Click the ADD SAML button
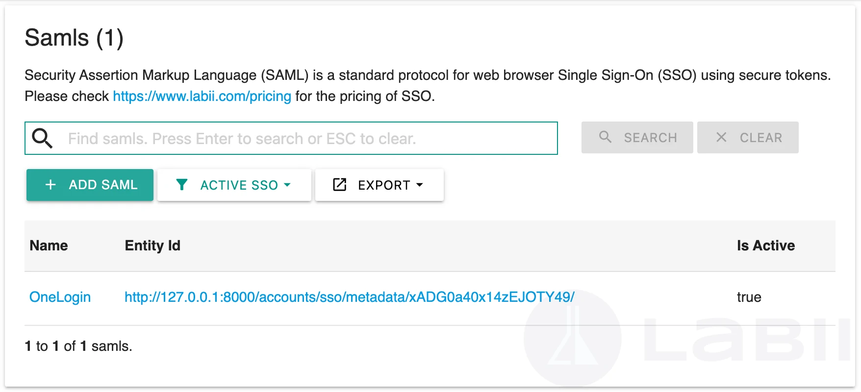 click(90, 185)
